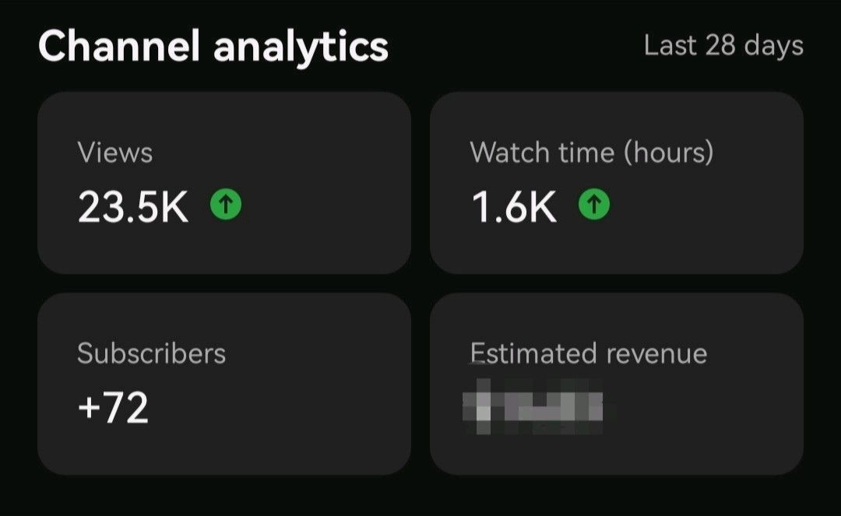Viewport: 841px width, 516px height.
Task: Click the +72 subscribers value
Action: pos(113,408)
